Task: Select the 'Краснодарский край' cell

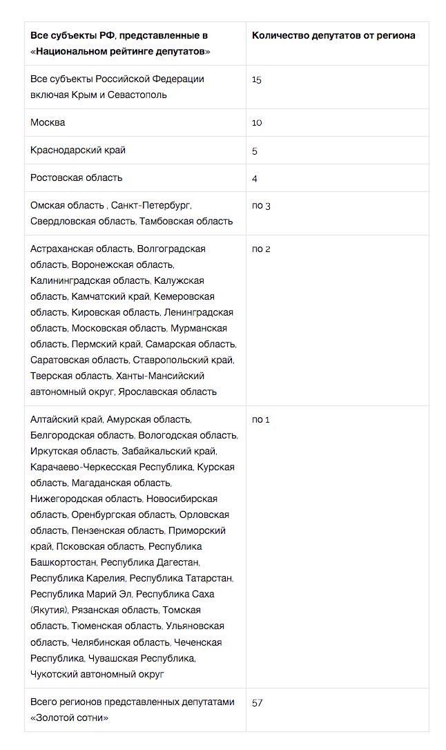Action: pyautogui.click(x=135, y=150)
